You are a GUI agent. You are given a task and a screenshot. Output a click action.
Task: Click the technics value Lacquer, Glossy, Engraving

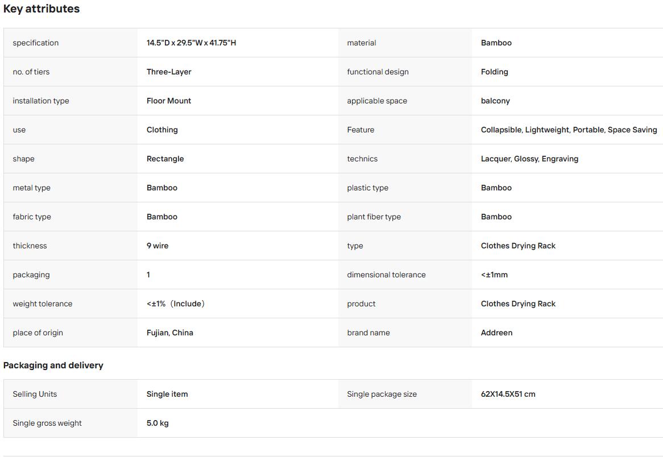point(529,159)
